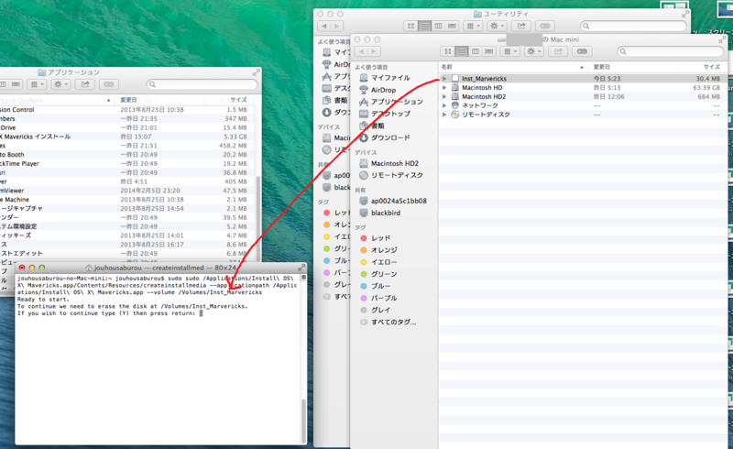
Task: Select Inst_Marvericks volume icon in list
Action: tap(454, 79)
